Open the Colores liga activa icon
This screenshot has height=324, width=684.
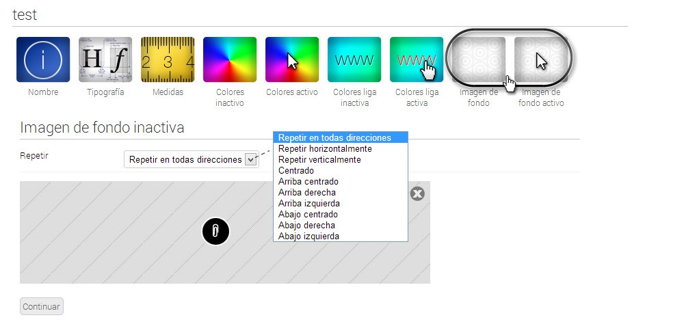pos(417,59)
